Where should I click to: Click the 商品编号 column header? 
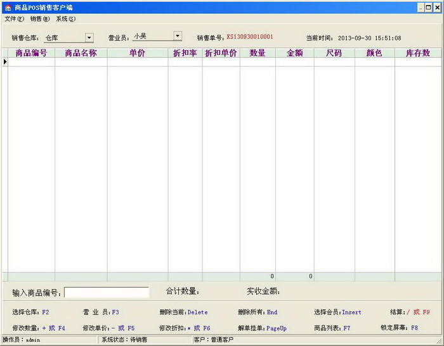pos(31,53)
